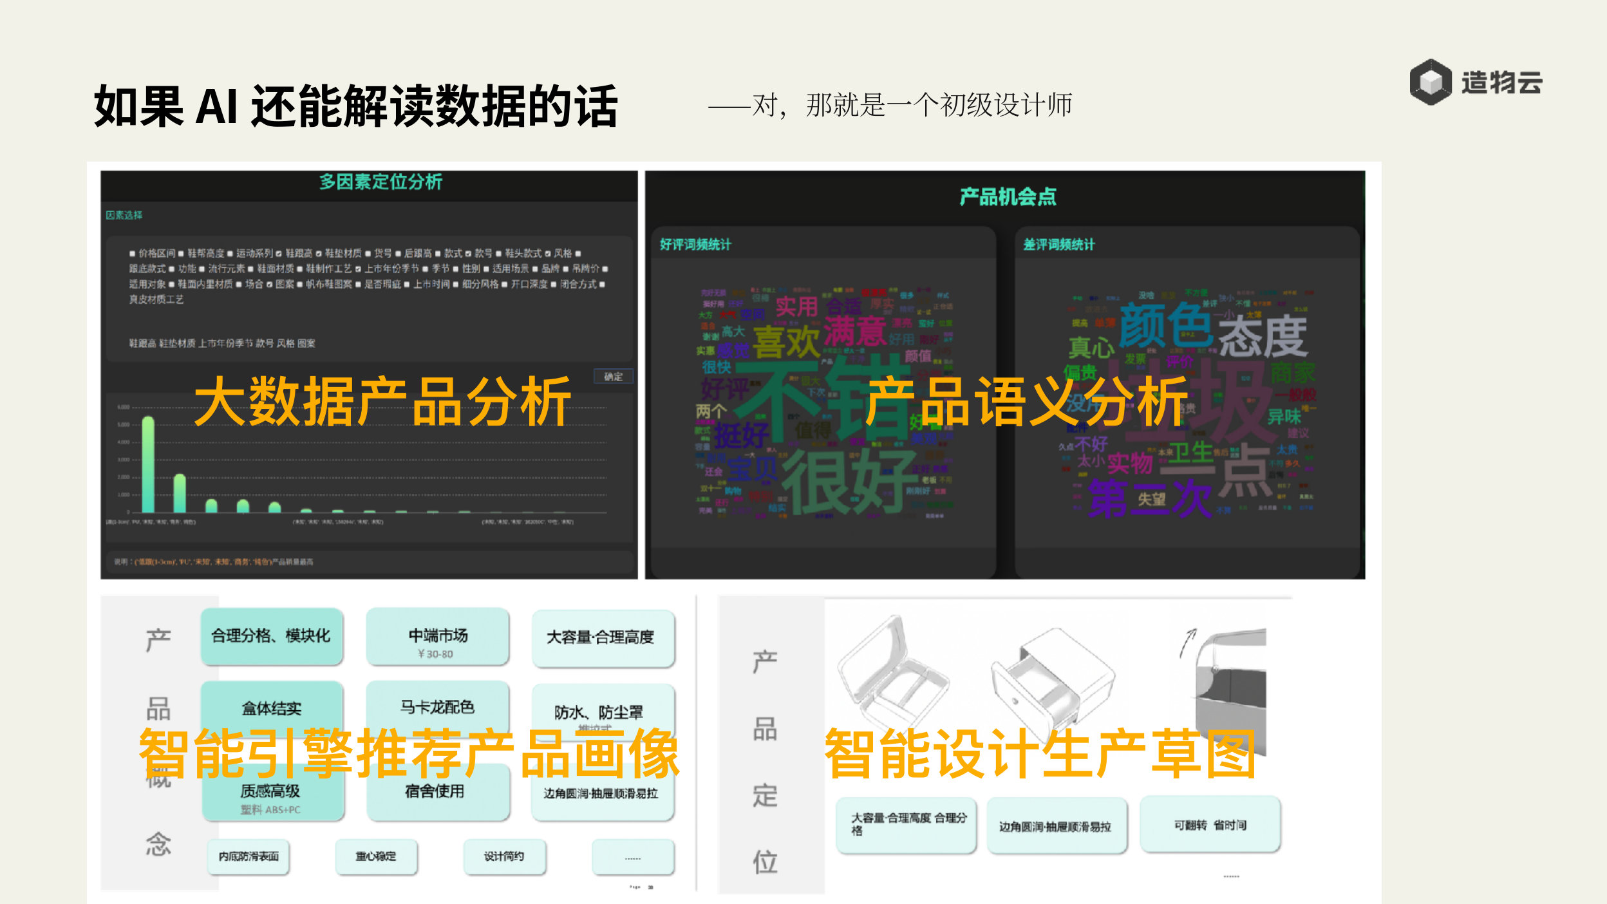Screen dimensions: 1607x904
Task: Click the word 很好 in positive cloud
Action: pos(849,481)
